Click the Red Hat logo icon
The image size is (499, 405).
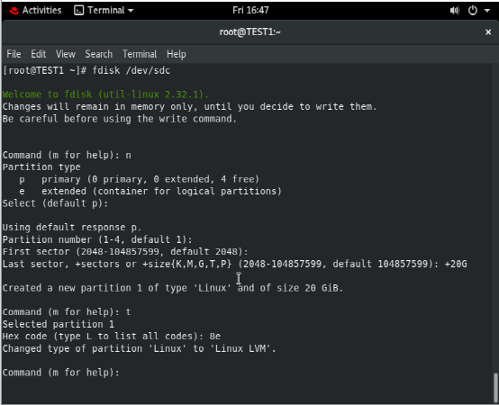coord(14,11)
